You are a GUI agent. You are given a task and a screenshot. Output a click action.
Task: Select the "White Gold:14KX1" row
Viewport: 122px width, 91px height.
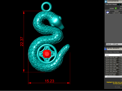tap(113, 62)
